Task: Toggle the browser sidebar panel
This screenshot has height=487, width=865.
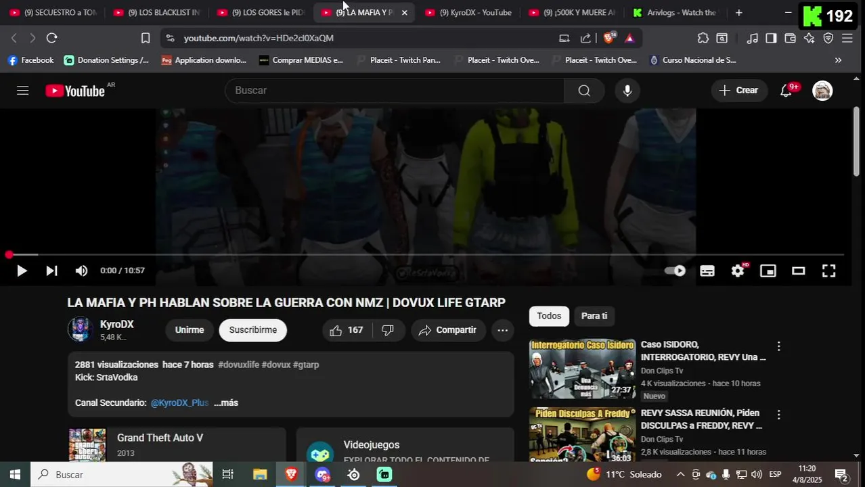Action: [771, 38]
